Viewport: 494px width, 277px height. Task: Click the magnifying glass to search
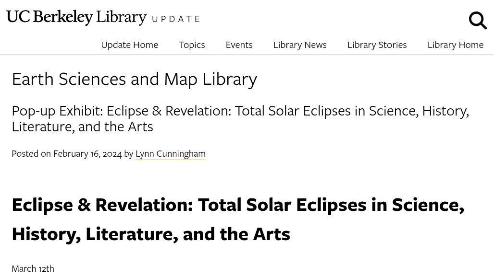[x=478, y=20]
